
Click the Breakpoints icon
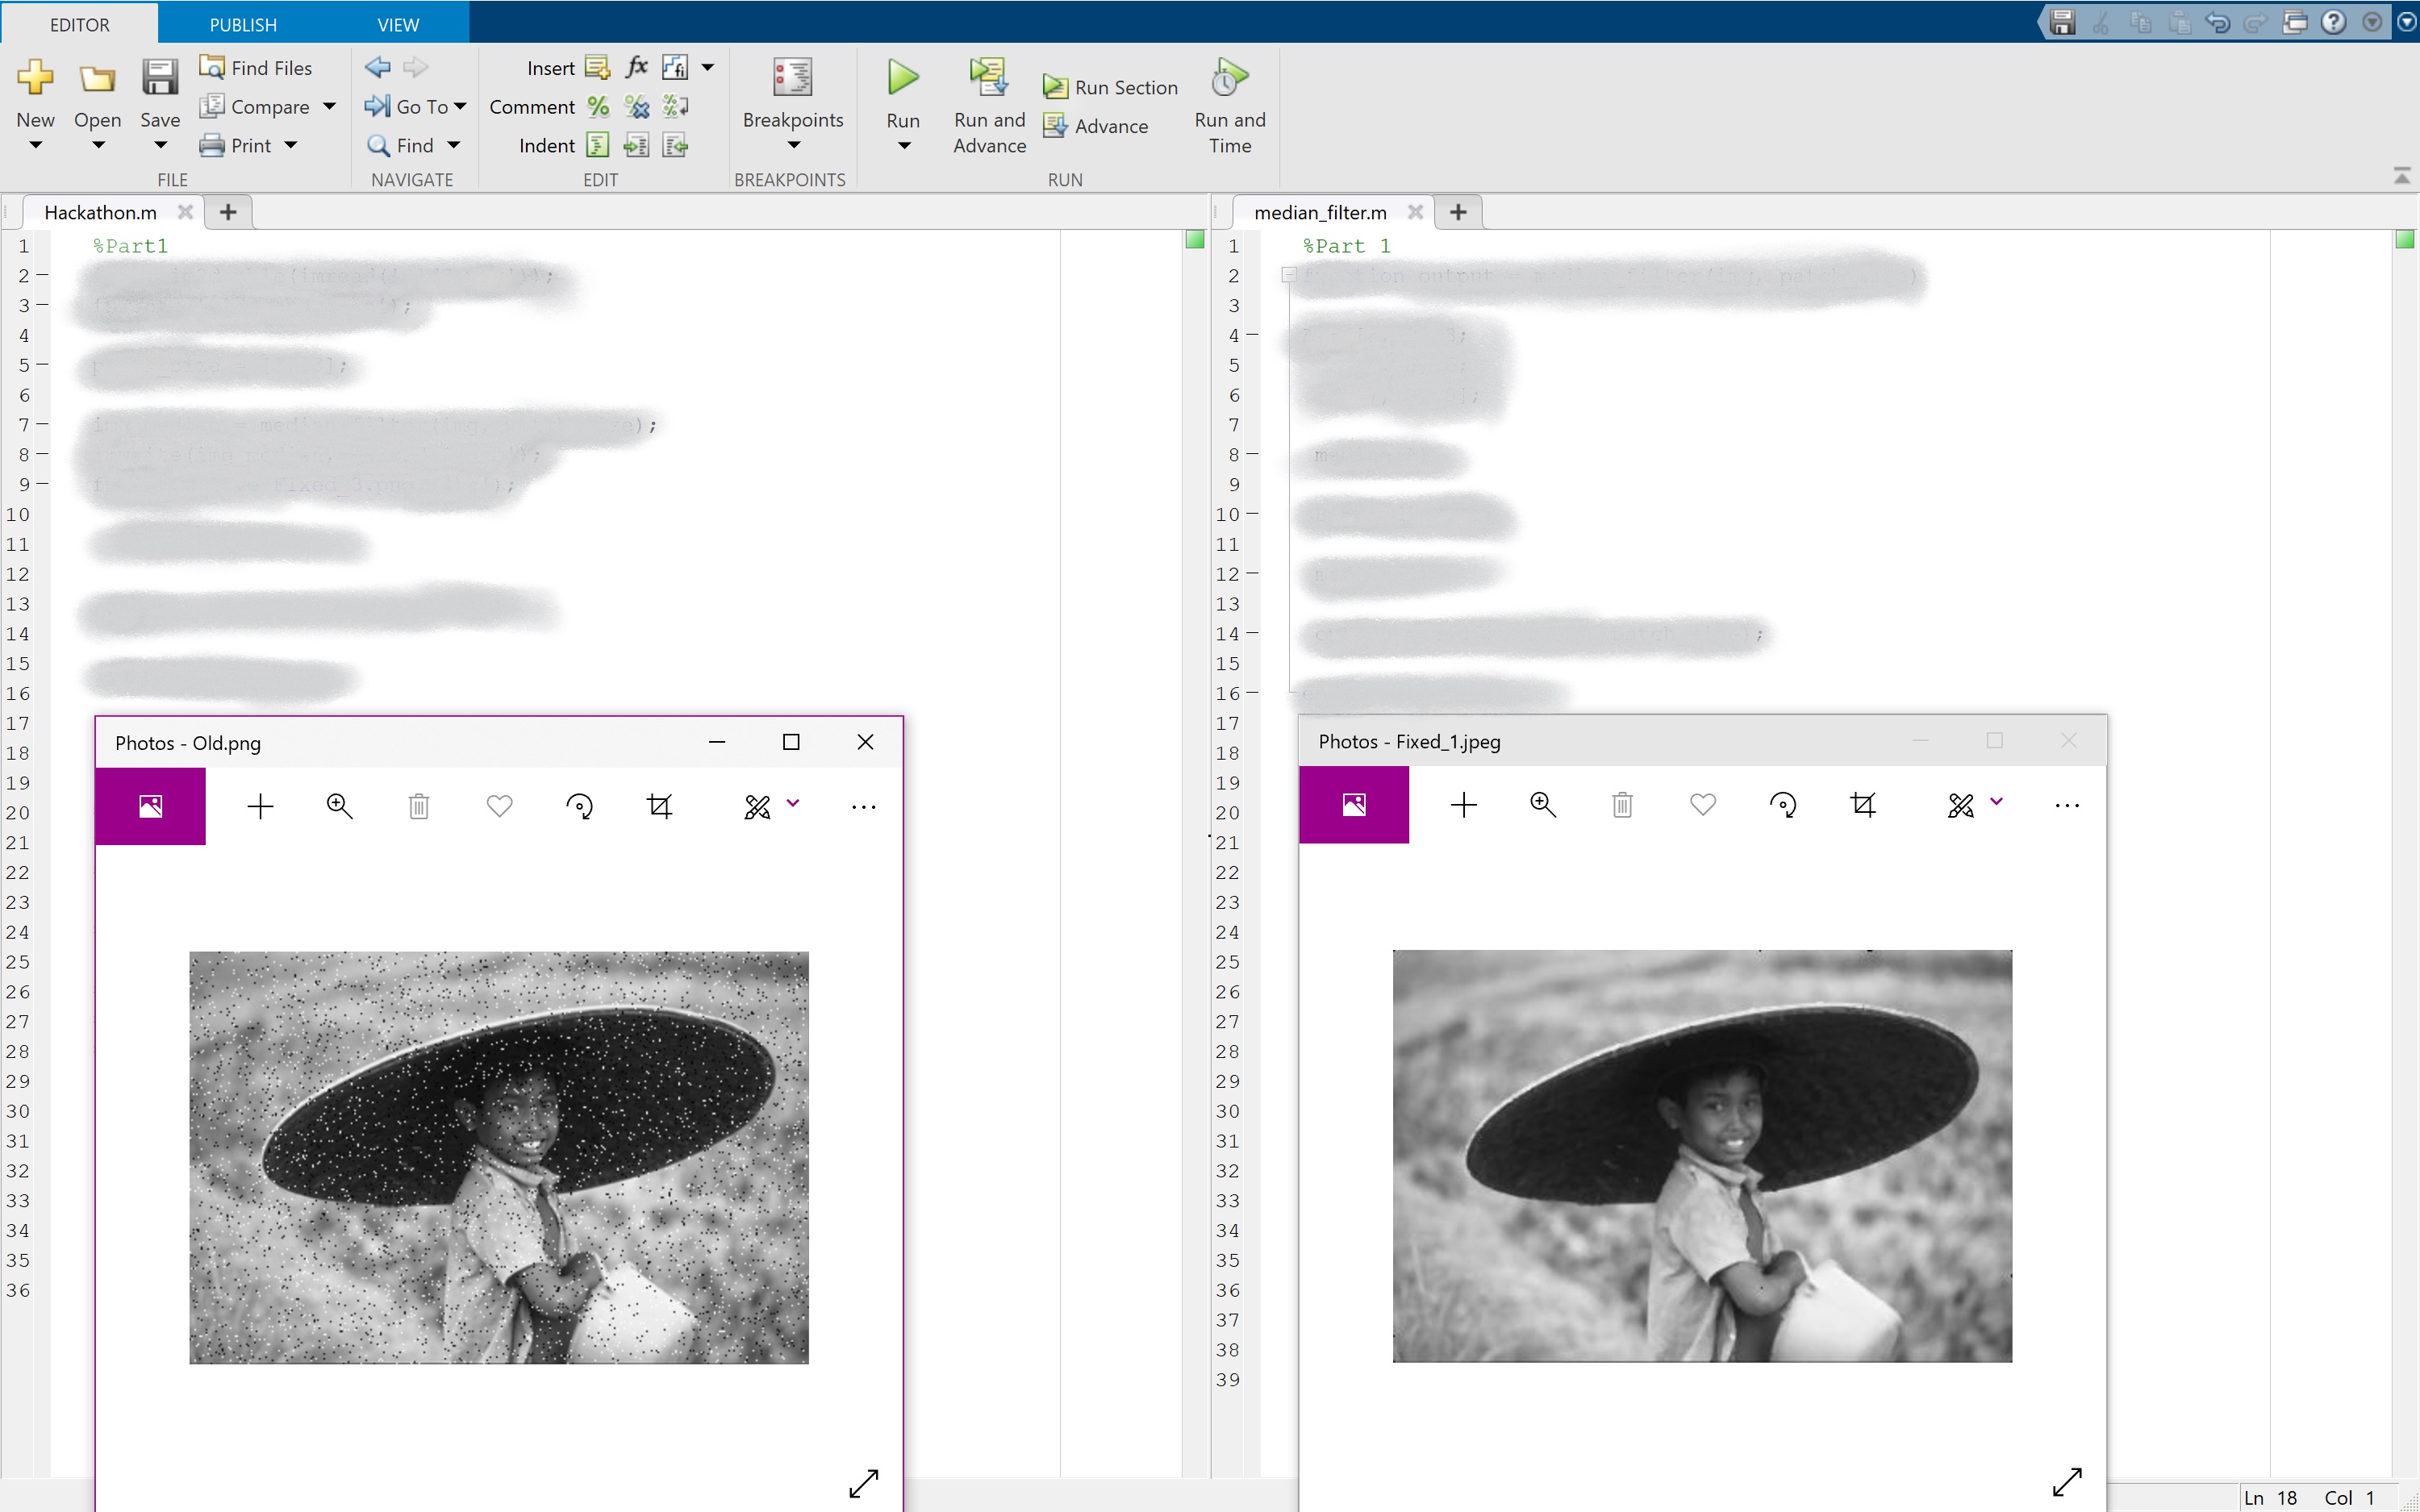(x=792, y=77)
